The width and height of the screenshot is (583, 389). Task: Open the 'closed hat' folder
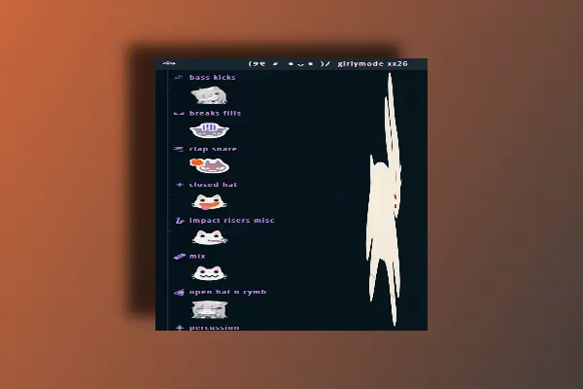pyautogui.click(x=213, y=185)
